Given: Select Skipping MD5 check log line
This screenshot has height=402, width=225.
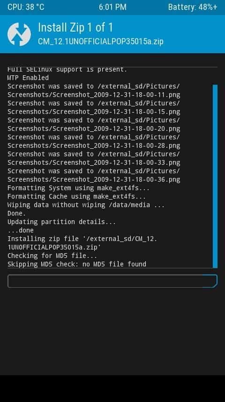Looking at the screenshot, I should 76,264.
